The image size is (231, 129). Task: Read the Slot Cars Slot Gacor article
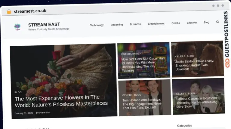coord(143,65)
